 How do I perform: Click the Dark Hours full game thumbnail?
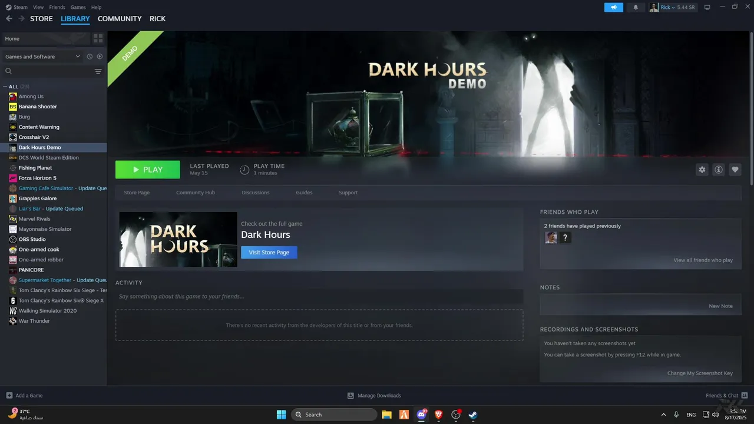[x=178, y=240]
